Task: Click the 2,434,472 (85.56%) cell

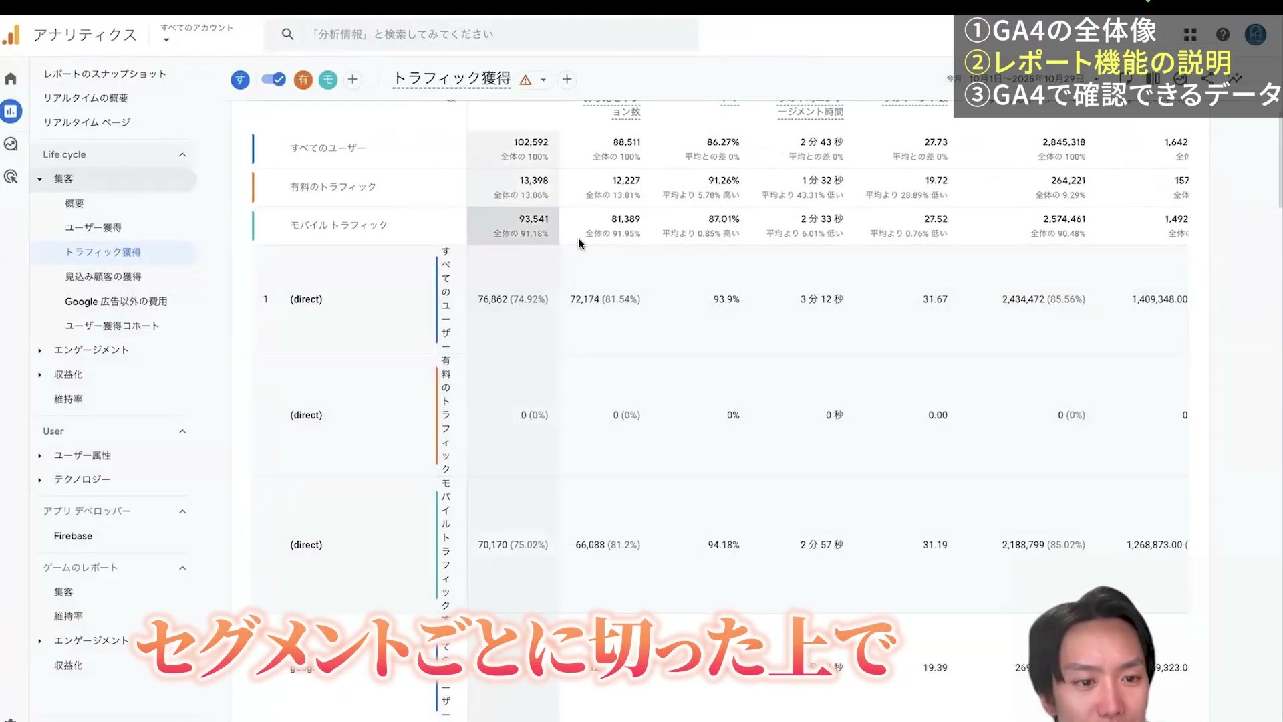Action: tap(1043, 299)
